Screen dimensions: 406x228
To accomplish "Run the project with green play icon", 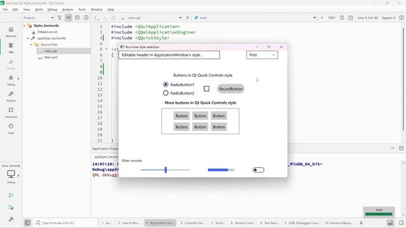I will 11,195.
